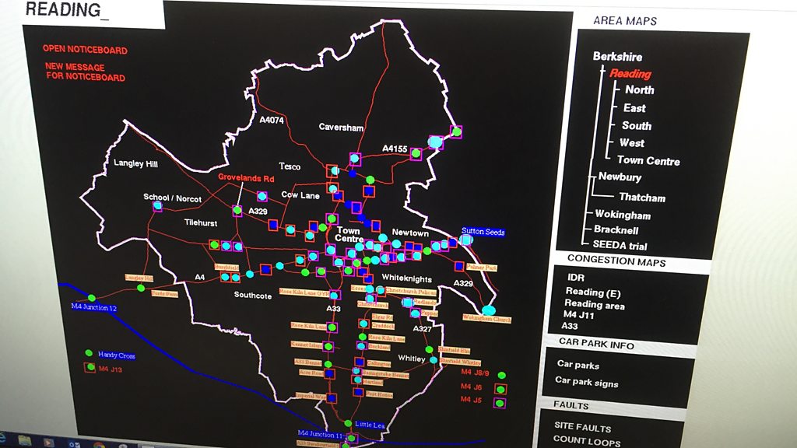Click the M4 Junction 12 green marker
The image size is (797, 448).
91,298
